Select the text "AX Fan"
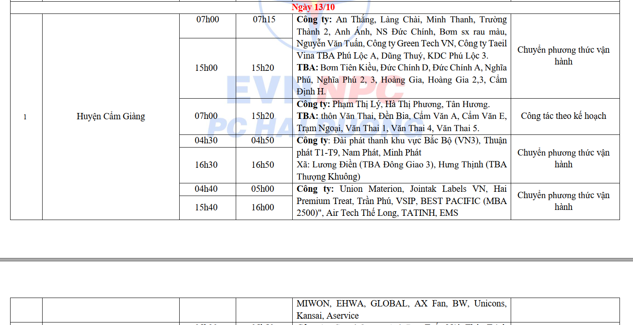 coord(430,304)
